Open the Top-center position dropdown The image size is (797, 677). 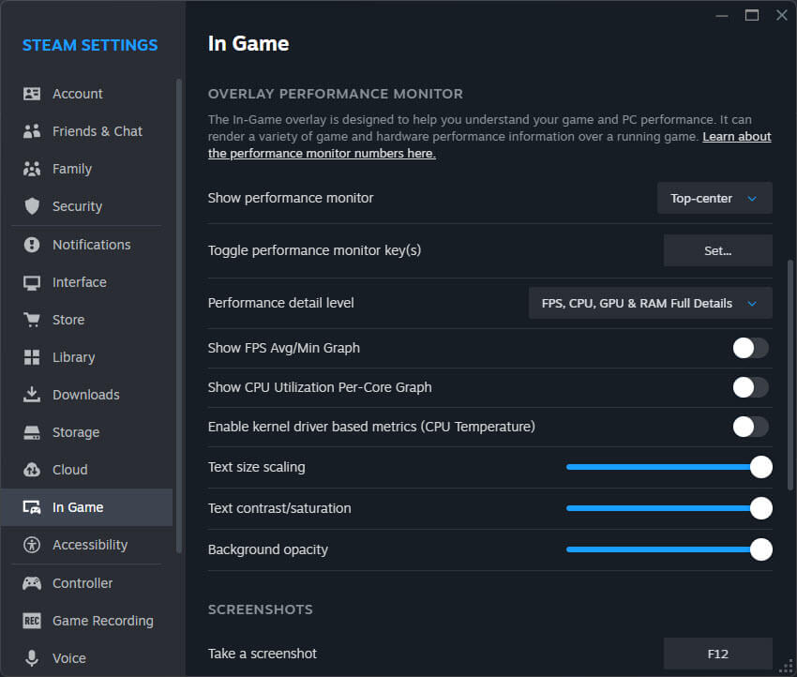point(714,199)
